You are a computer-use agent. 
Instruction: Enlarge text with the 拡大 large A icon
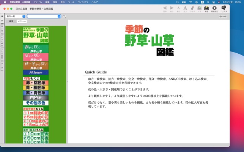coord(185,8)
